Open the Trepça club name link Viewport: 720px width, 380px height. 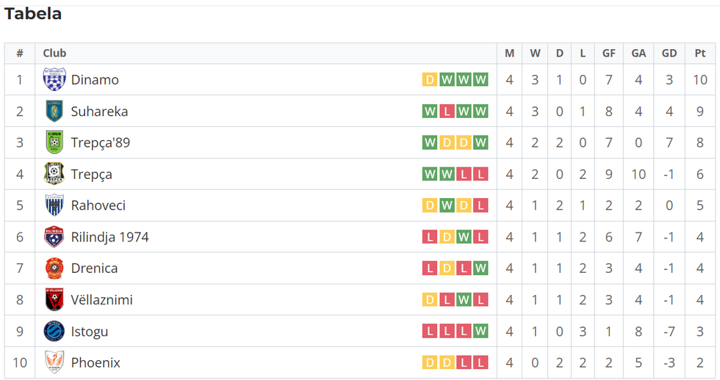coord(91,175)
